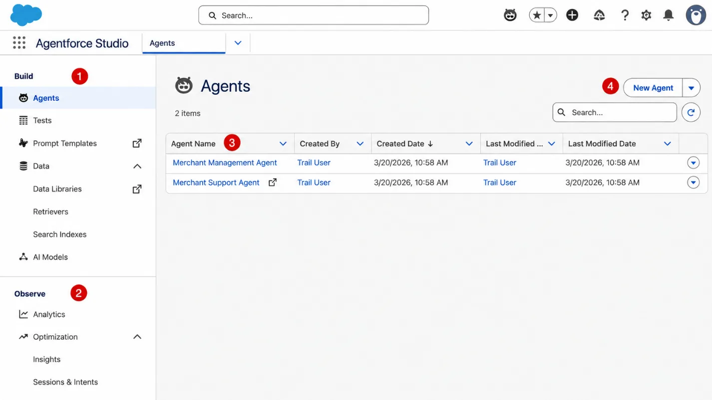Open Data Libraries
The width and height of the screenshot is (712, 400).
57,189
